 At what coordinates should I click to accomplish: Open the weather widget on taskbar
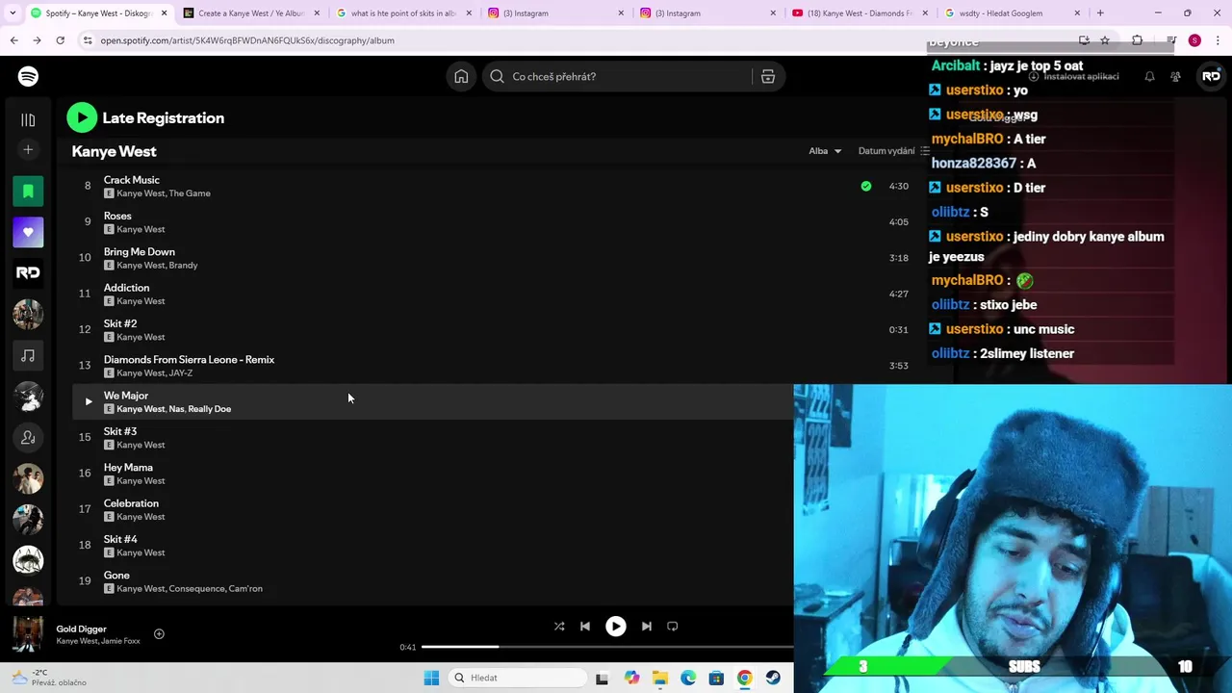(48, 678)
